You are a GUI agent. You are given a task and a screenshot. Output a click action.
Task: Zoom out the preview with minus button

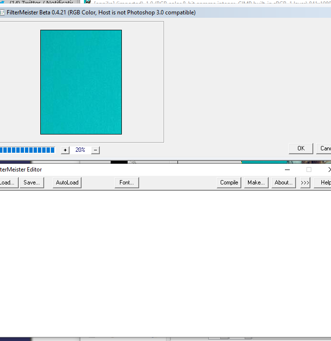[95, 150]
